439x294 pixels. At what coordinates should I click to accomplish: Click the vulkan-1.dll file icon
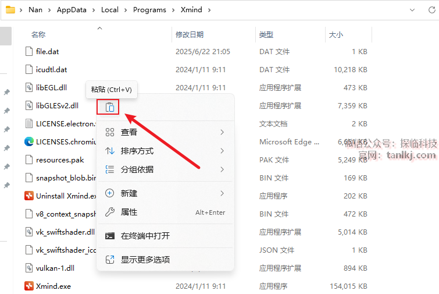(x=29, y=268)
